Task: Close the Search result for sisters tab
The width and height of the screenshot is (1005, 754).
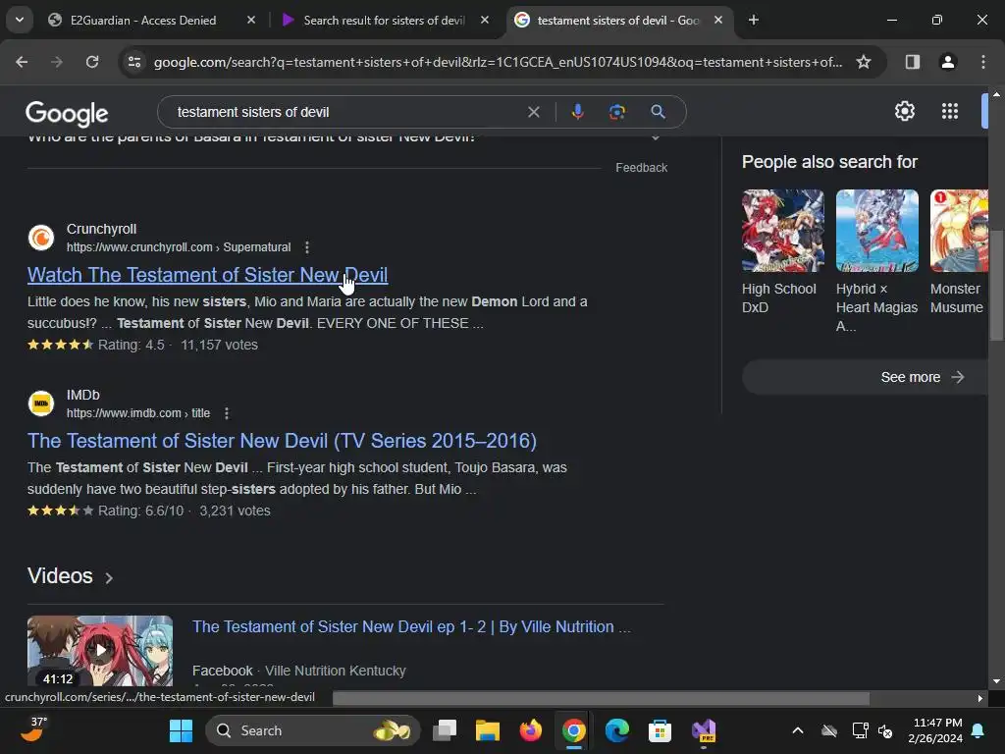Action: 485,21
